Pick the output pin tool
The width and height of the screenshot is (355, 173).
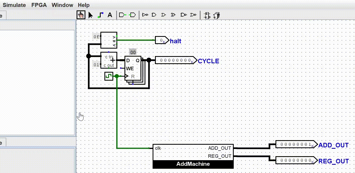point(132,15)
